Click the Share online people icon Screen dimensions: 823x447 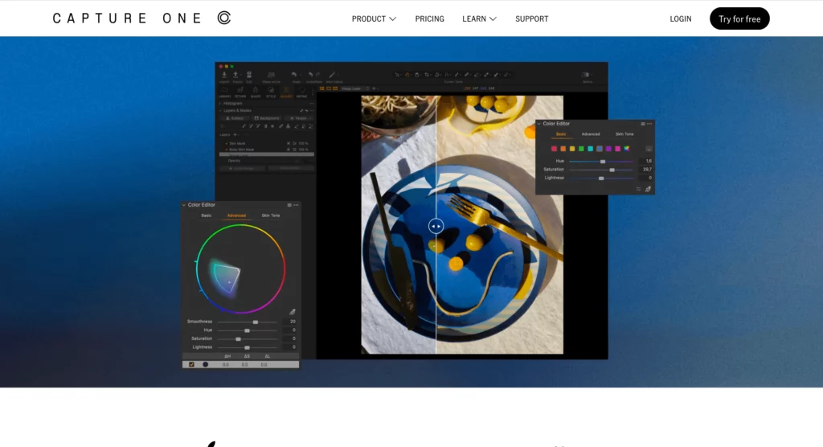[272, 75]
